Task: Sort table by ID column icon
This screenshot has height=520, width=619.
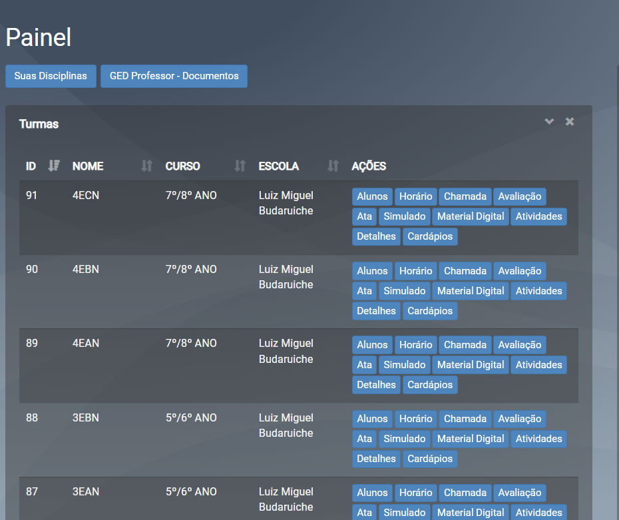Action: 54,166
